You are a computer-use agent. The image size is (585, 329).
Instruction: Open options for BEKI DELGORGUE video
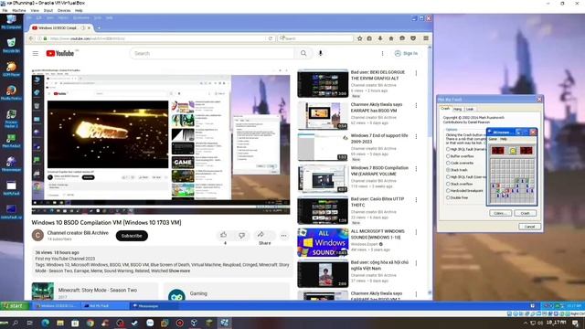point(416,73)
